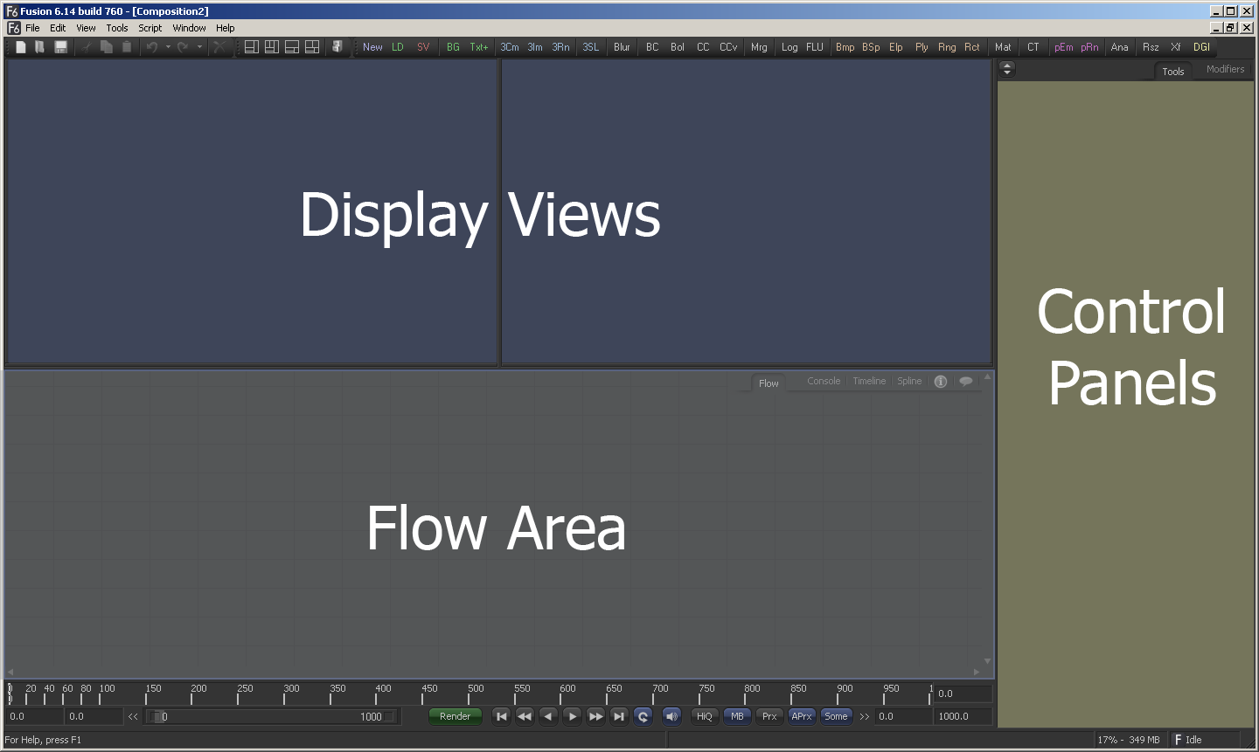1259x752 pixels.
Task: Create a new composition with the blank page icon
Action: (x=21, y=47)
